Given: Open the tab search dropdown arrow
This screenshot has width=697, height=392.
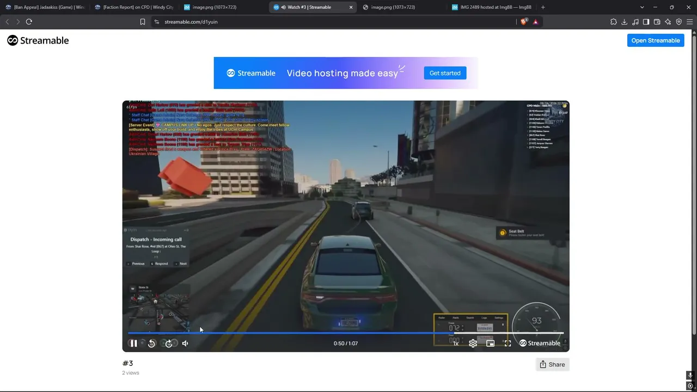Looking at the screenshot, I should [x=642, y=7].
